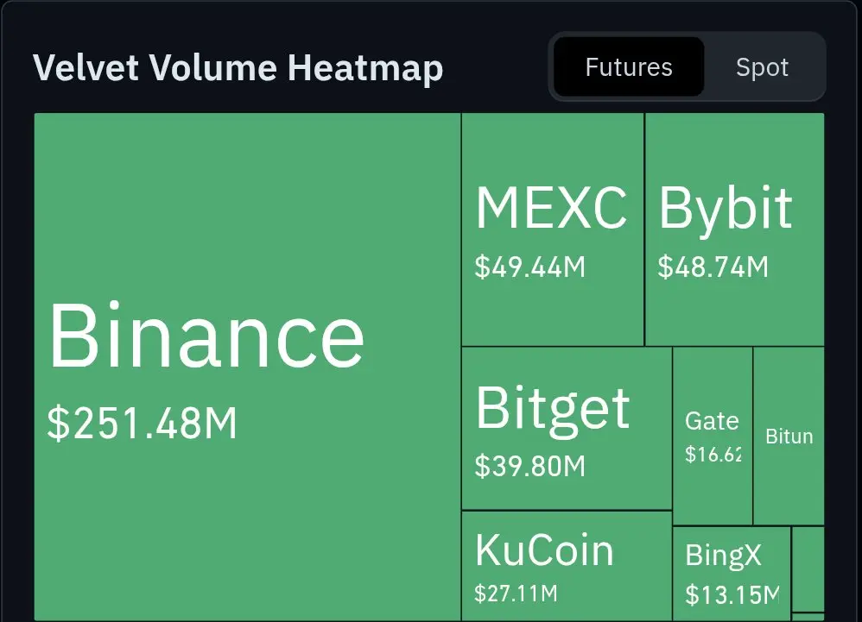Click the tiny sliver tile below BingX's neighbor

coord(808,617)
